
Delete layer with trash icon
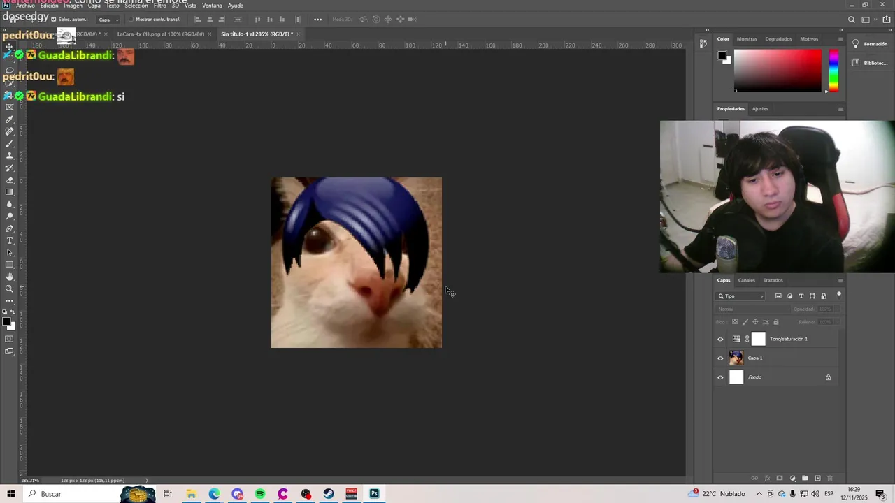(x=830, y=479)
